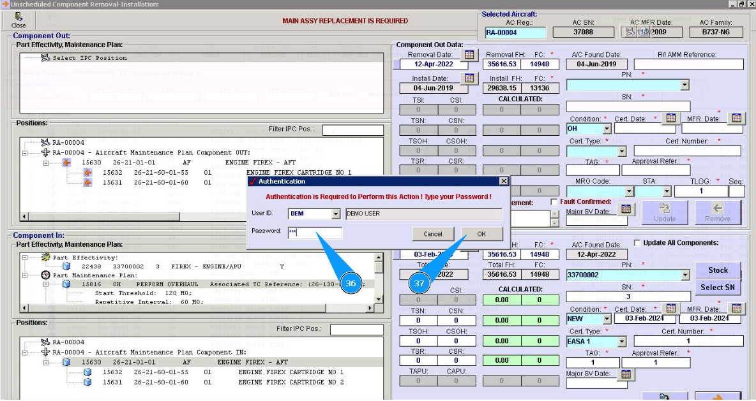Click plane icon of Aircraft Maintenance Plan Component IN
756x401 pixels.
coord(45,353)
